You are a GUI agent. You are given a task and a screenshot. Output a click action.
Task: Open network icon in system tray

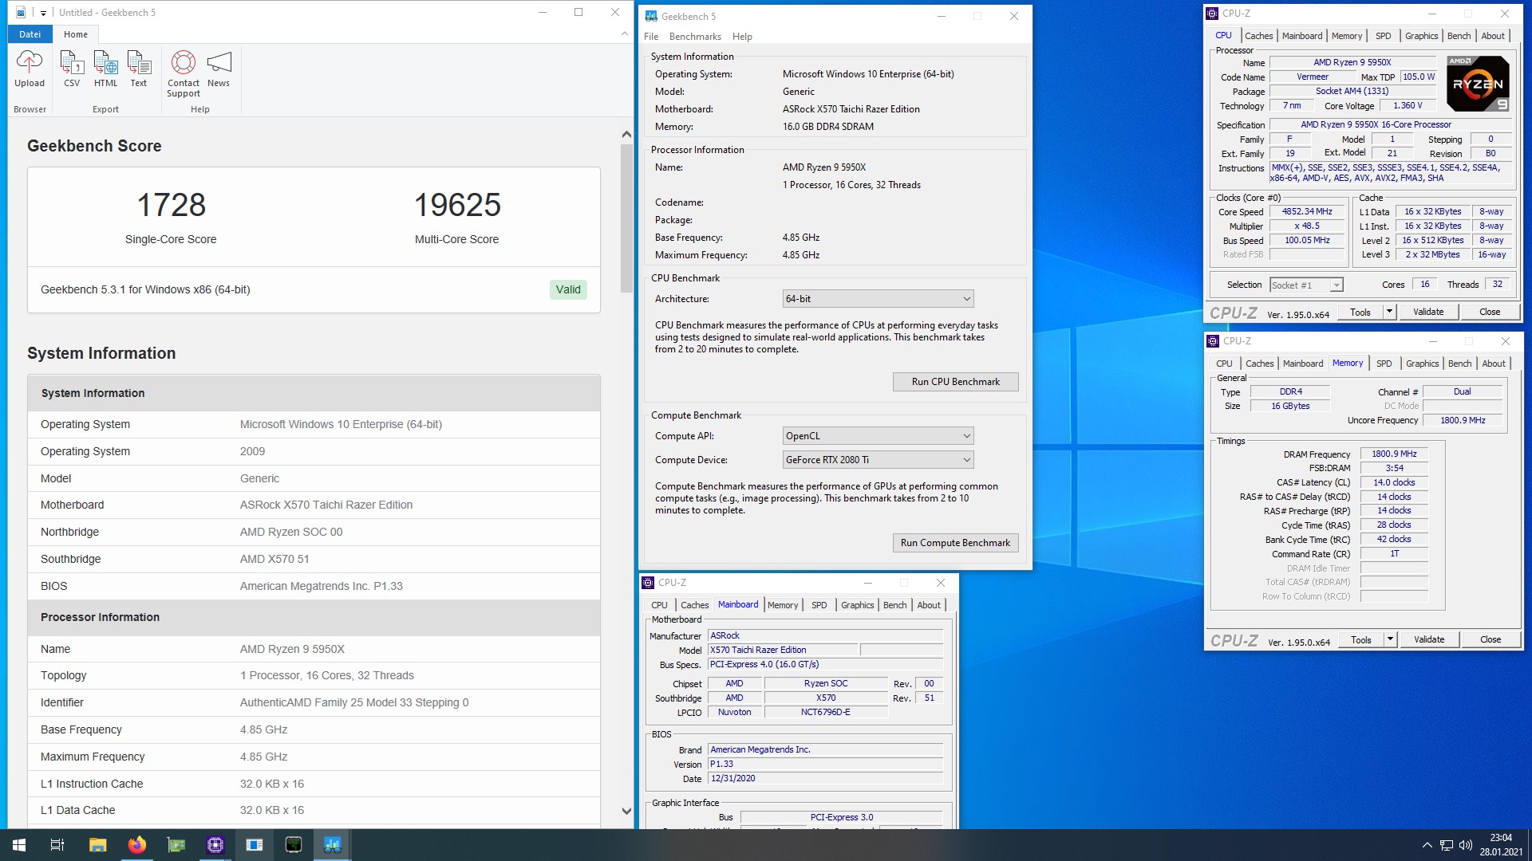click(x=1446, y=845)
